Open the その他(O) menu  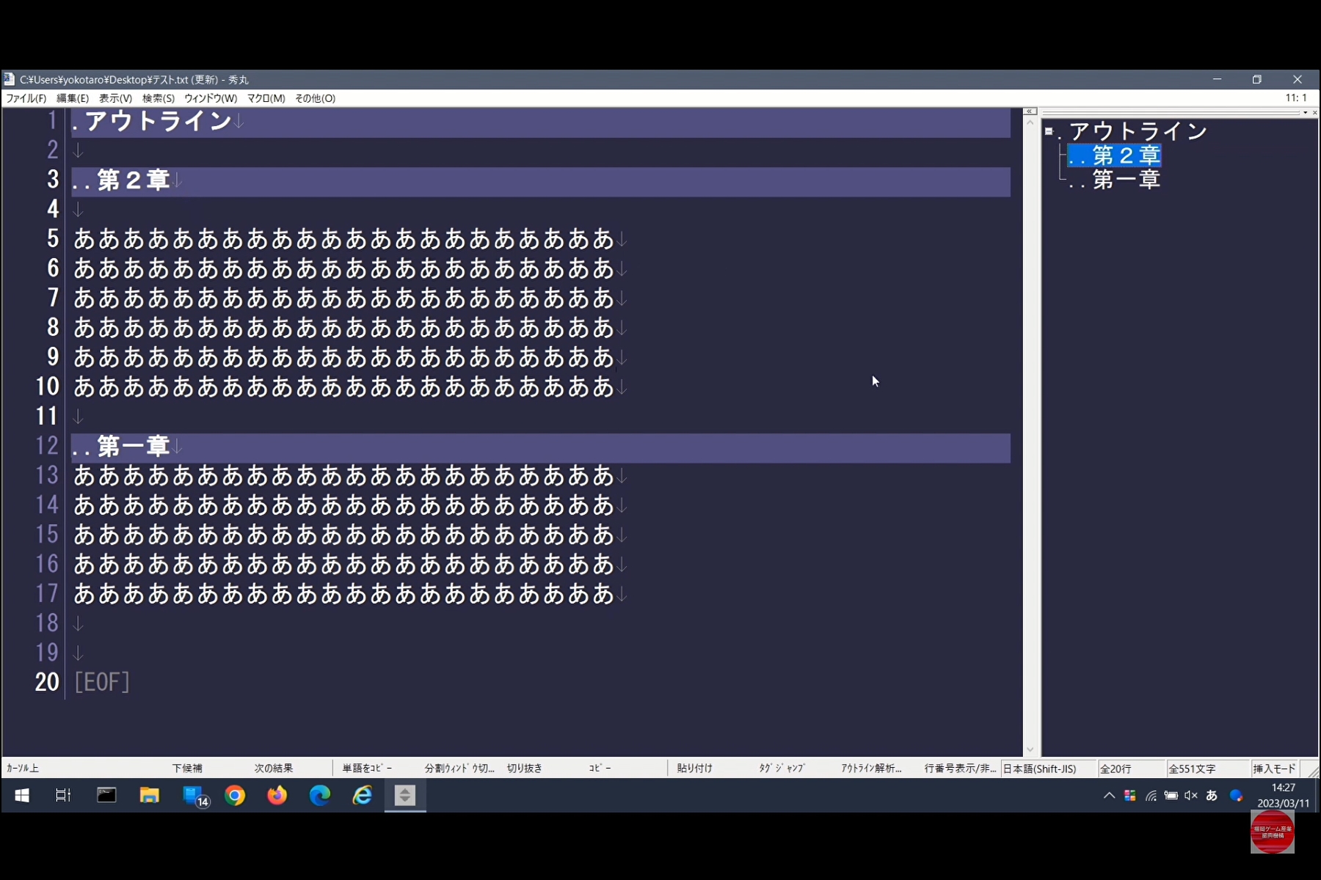click(316, 98)
